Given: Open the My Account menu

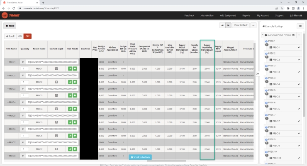Looking at the screenshot, I should [x=263, y=15].
